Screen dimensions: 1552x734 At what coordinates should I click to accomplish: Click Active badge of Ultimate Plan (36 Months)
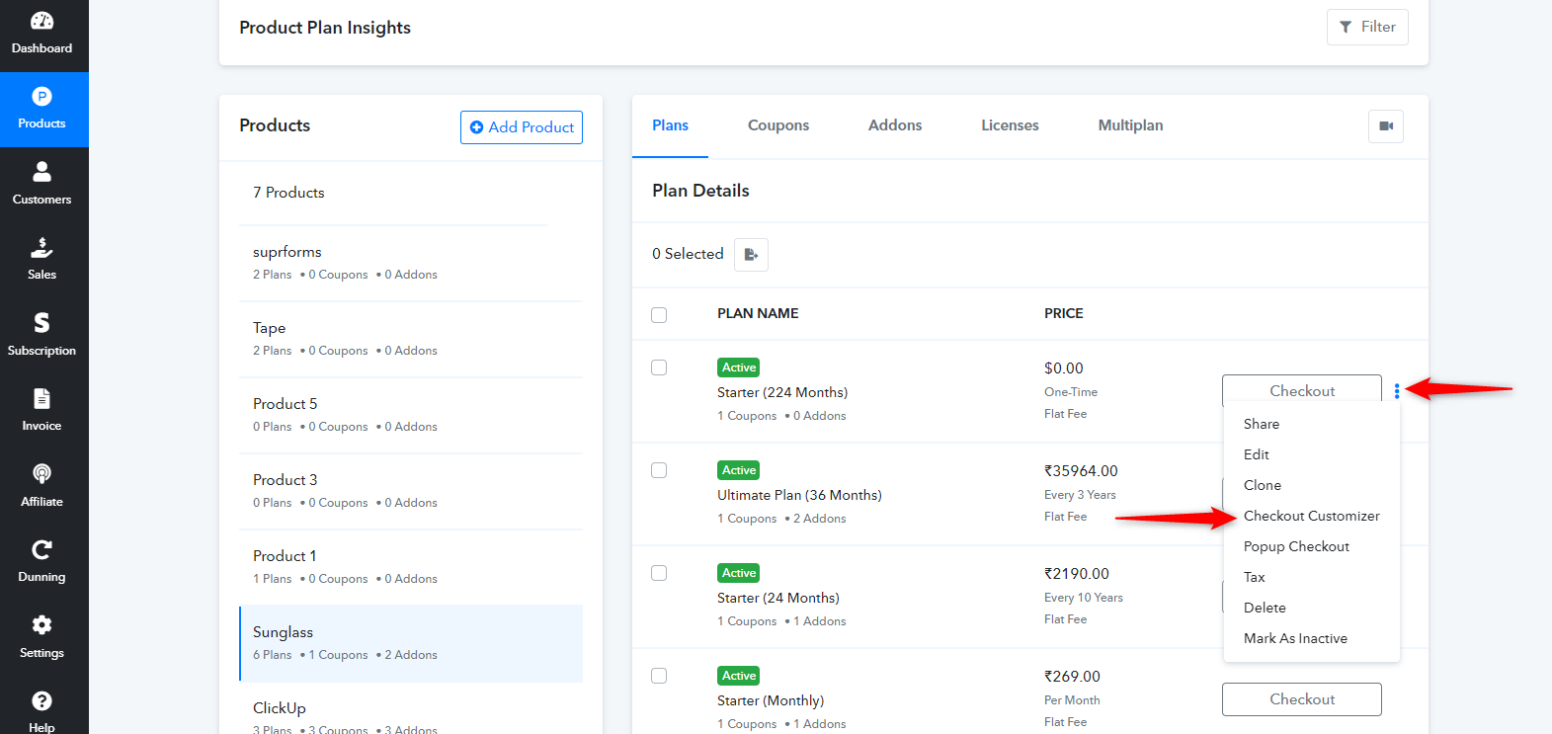pos(739,470)
